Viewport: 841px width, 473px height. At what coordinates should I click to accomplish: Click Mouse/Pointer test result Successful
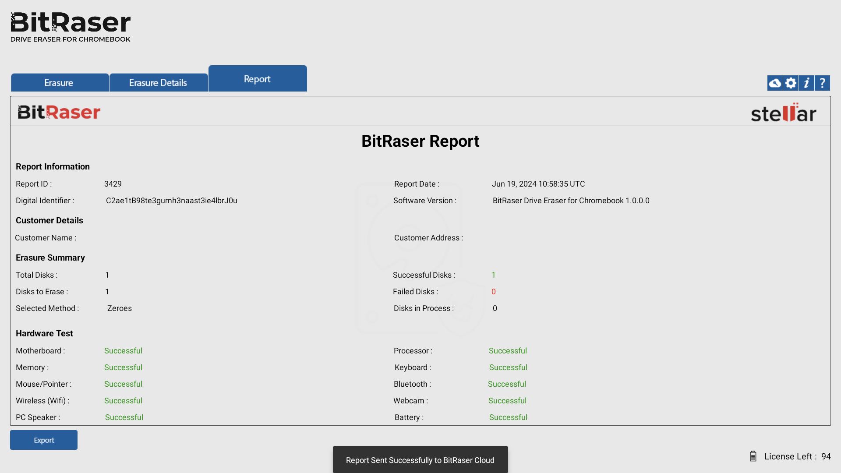[x=123, y=384]
